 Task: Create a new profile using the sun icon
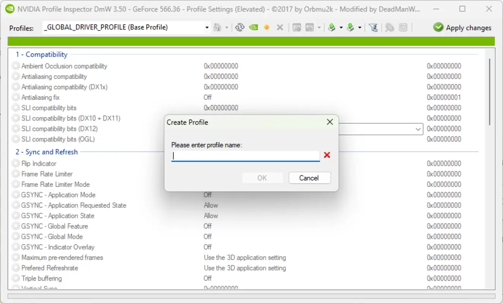click(267, 27)
